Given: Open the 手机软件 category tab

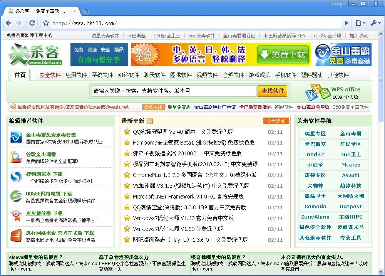Looking at the screenshot, I should coord(286,75).
